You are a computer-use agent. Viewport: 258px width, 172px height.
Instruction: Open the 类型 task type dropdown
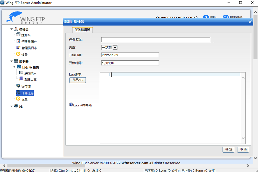pyautogui.click(x=109, y=47)
